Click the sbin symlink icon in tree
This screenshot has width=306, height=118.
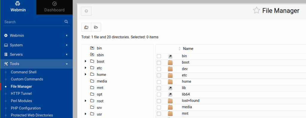[92, 55]
